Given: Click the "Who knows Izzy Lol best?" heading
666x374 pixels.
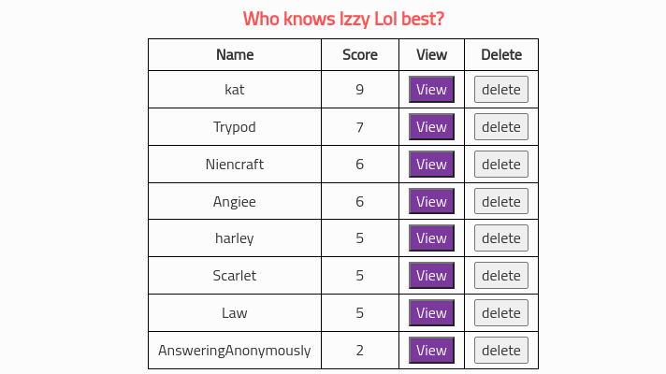Looking at the screenshot, I should (343, 19).
